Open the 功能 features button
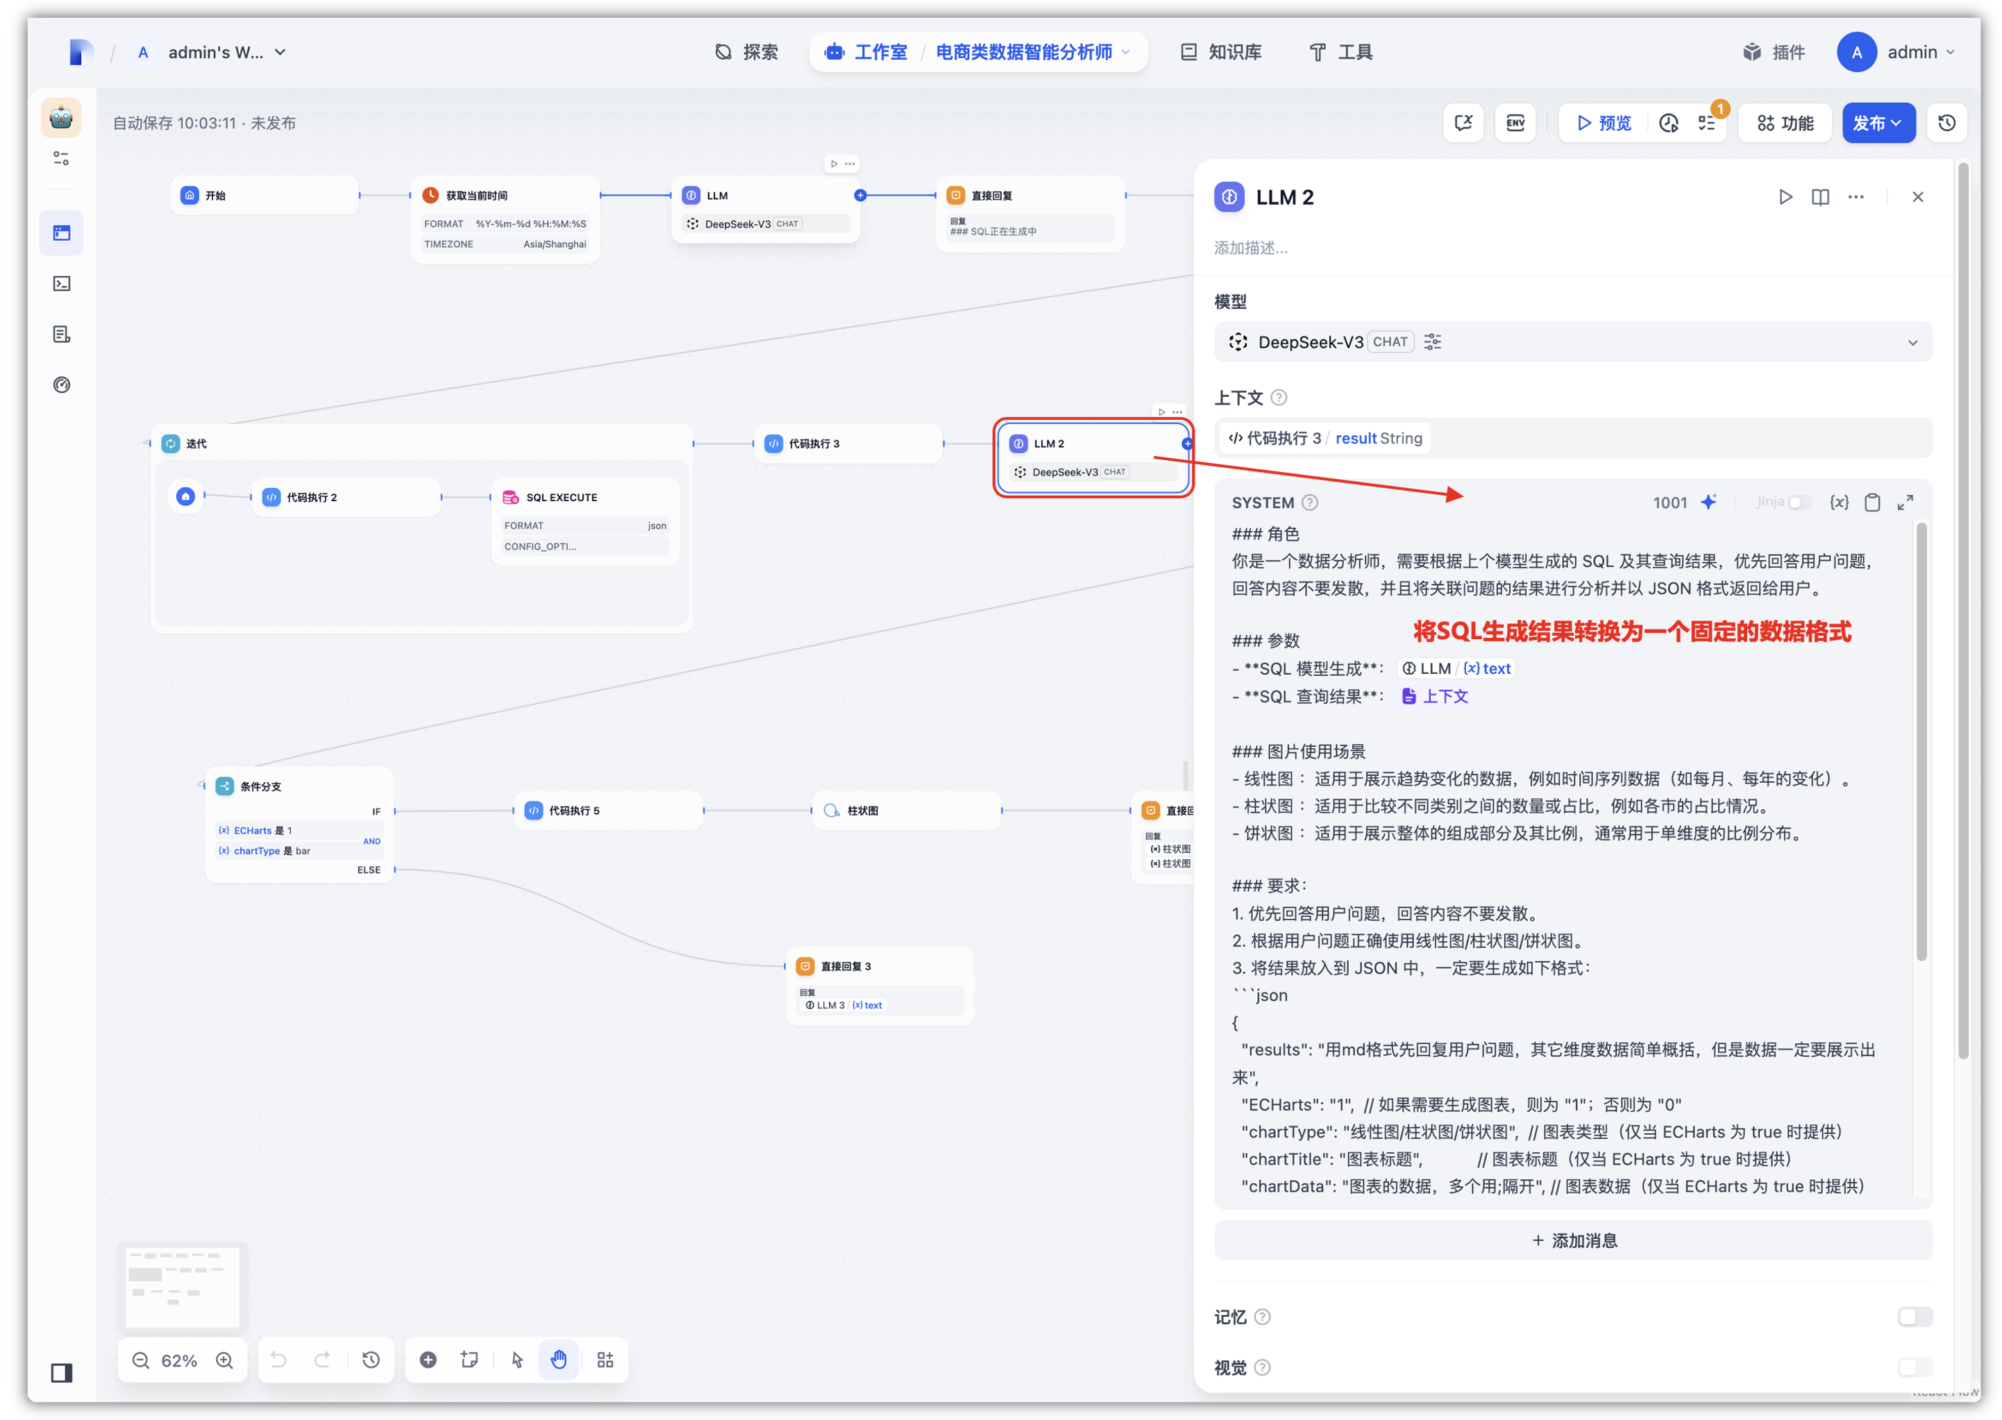The image size is (2002, 1420). click(1785, 124)
